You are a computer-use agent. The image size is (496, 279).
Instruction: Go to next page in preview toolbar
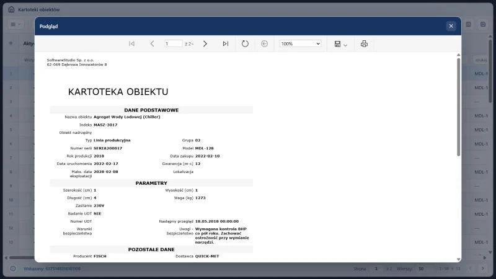click(205, 43)
